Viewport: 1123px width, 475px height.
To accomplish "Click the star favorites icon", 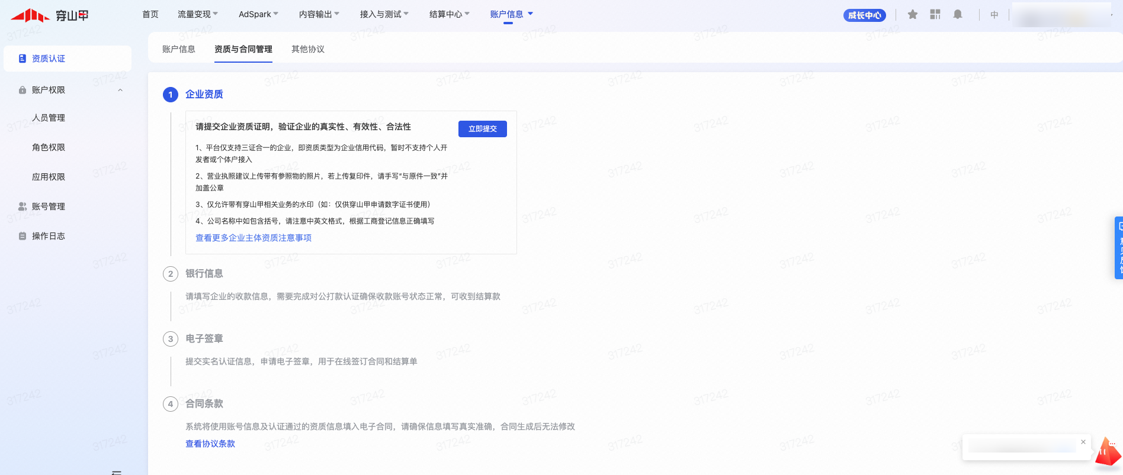I will pos(912,15).
